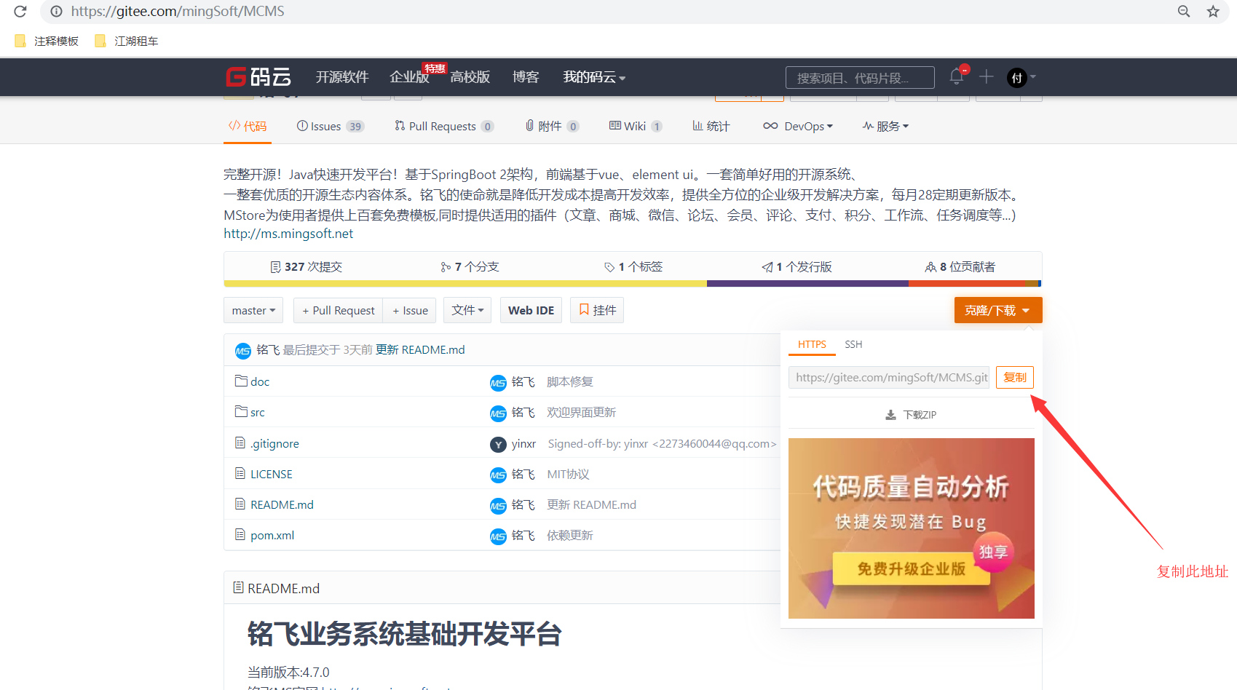Screen dimensions: 1237x690
Task: Expand the 我的码云 menu
Action: tap(594, 77)
